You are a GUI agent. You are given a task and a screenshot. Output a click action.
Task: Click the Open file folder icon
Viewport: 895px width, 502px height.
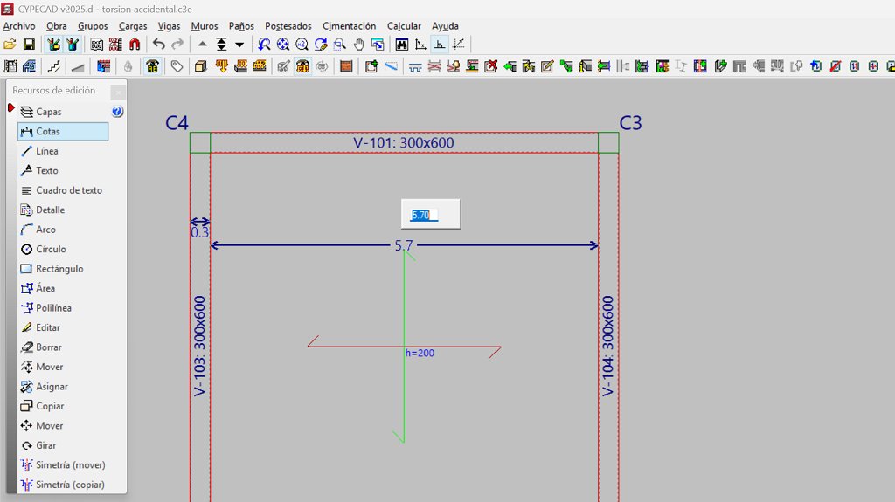(x=10, y=45)
